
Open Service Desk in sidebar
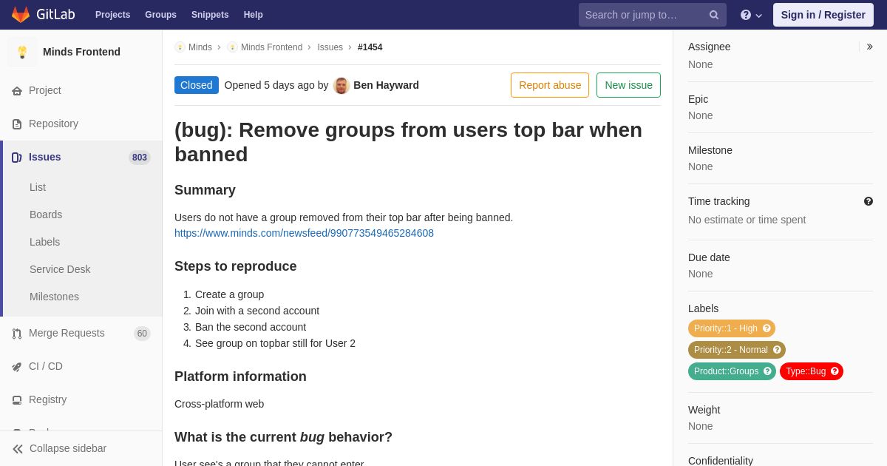[x=60, y=269]
